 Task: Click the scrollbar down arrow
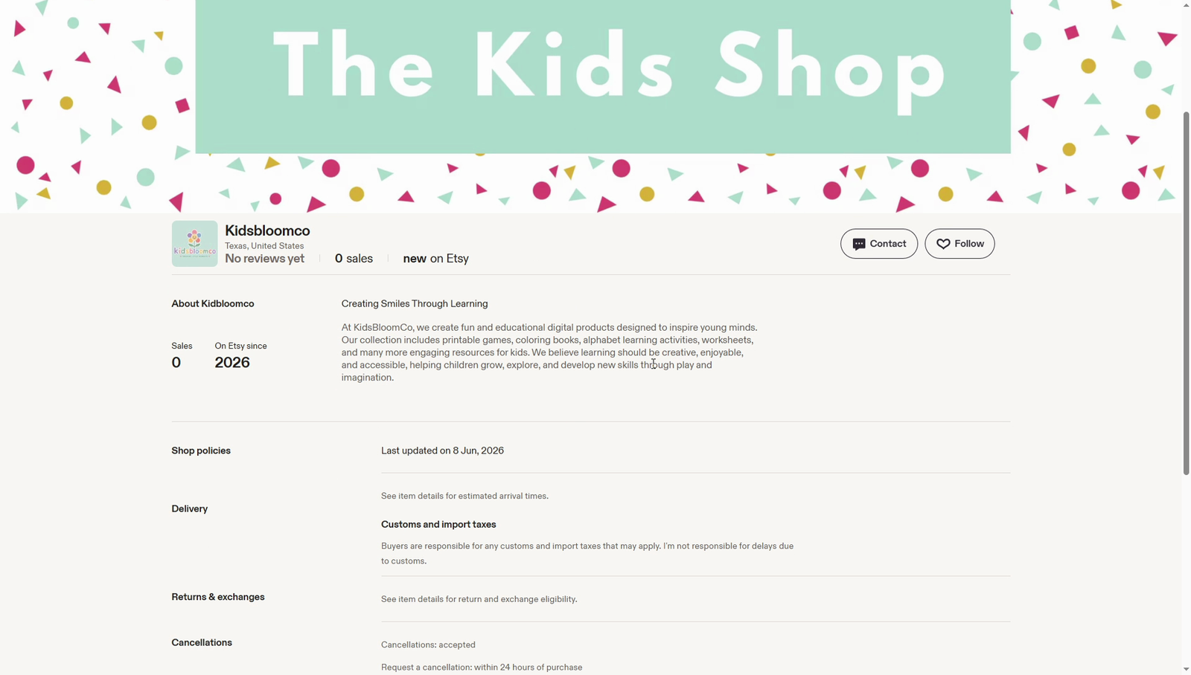[1186, 669]
